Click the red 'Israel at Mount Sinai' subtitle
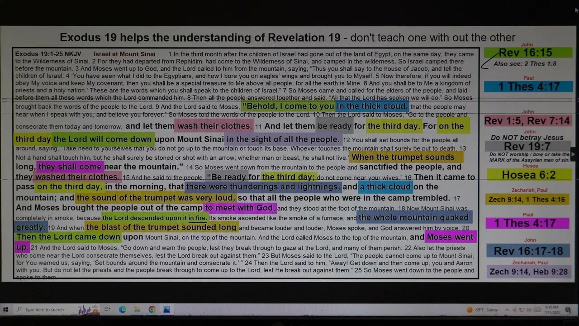Viewport: 579px width, 326px height. point(124,54)
